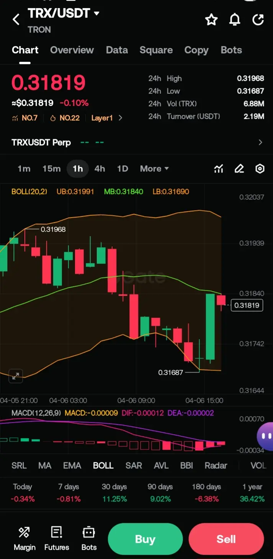Image resolution: width=273 pixels, height=559 pixels.
Task: Open the purple assistant bubble
Action: point(265,436)
